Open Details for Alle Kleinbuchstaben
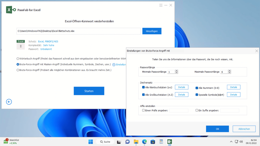260x146 pixels. (182, 87)
